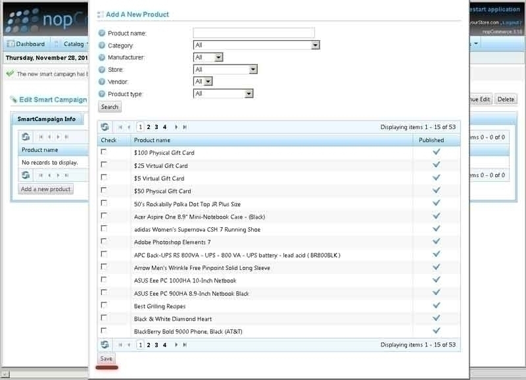Open the Manufacturer dropdown
Viewport: 526px width, 380px height.
[208, 57]
